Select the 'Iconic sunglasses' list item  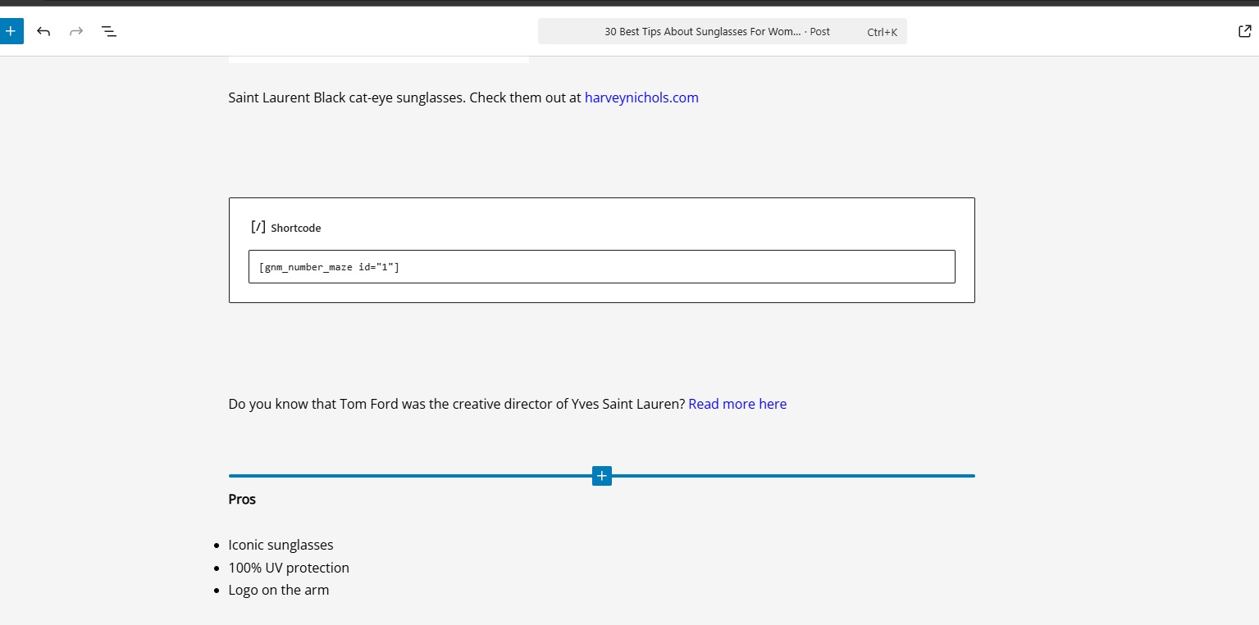[x=281, y=545]
